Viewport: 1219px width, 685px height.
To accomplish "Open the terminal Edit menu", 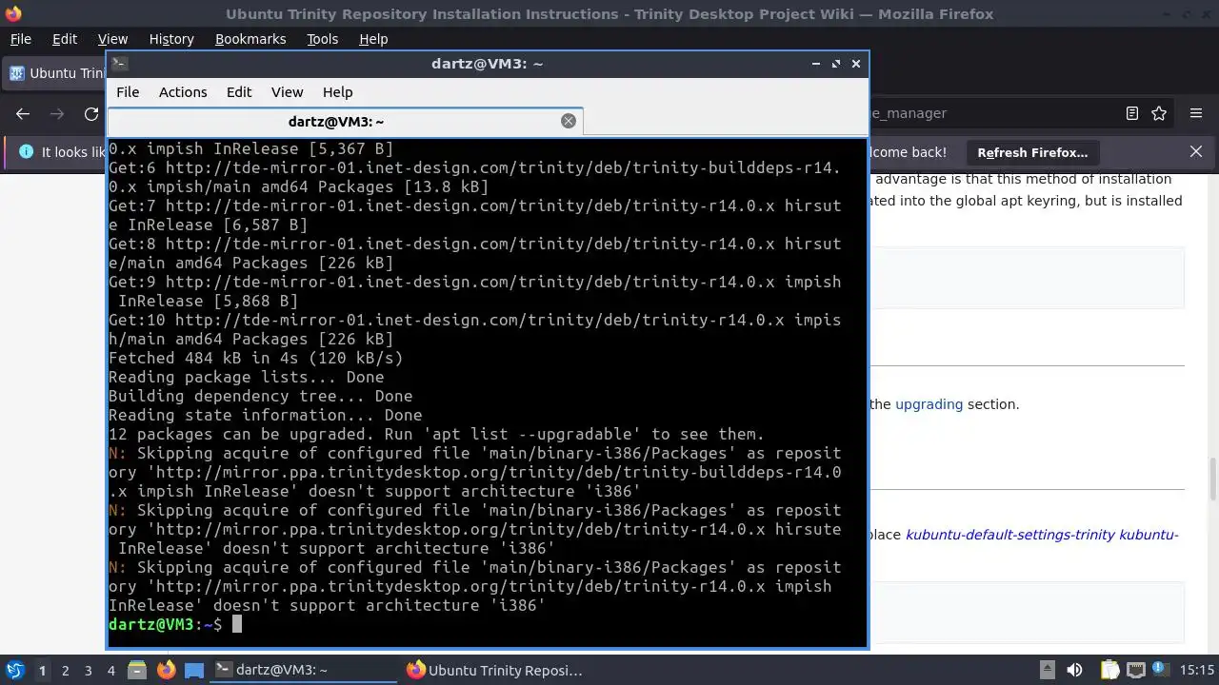I will click(x=239, y=92).
